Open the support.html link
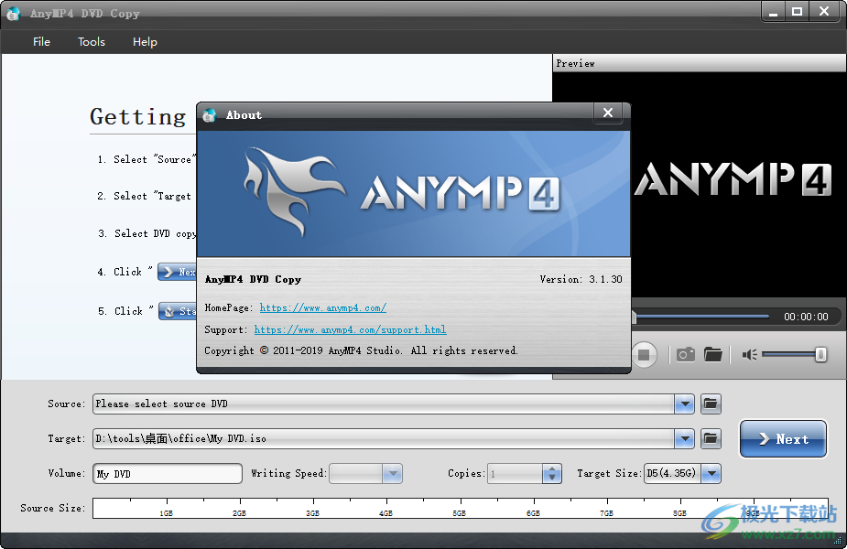This screenshot has height=549, width=847. [350, 329]
